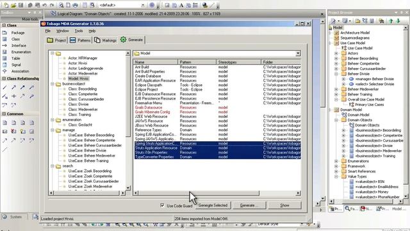Collapse the Value Types folder in Project Browser

click(x=336, y=176)
